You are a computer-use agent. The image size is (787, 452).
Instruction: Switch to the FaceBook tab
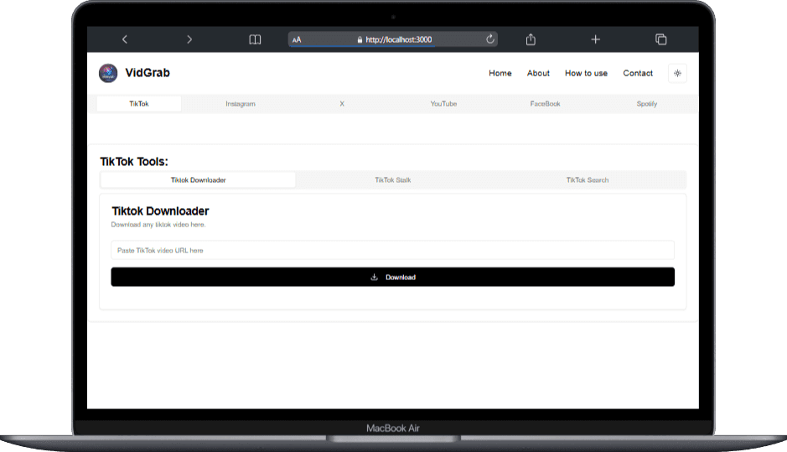pyautogui.click(x=545, y=104)
